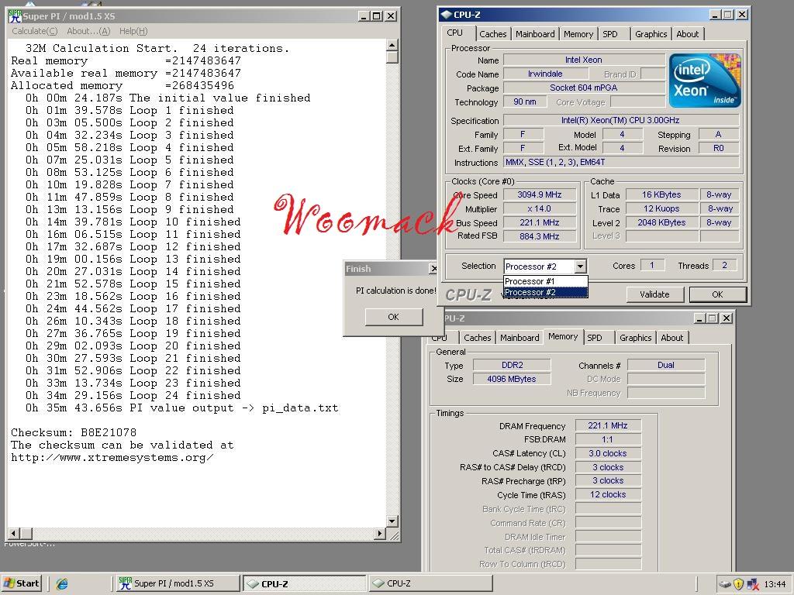Click the Intel Xeon inside logo
This screenshot has height=595, width=794.
704,81
